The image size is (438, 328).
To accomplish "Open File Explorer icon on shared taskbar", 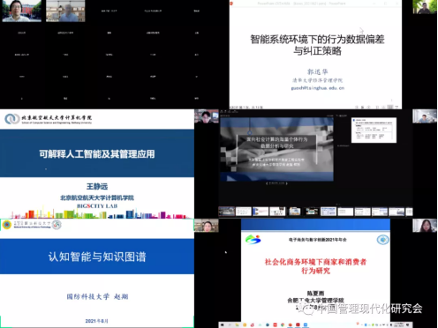I will pos(237,325).
